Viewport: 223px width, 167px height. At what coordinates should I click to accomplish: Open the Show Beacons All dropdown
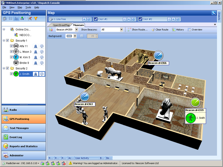point(122,30)
